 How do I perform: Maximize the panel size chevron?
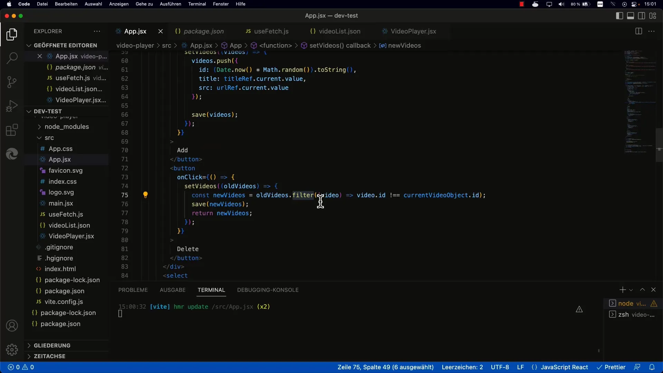[x=642, y=290]
